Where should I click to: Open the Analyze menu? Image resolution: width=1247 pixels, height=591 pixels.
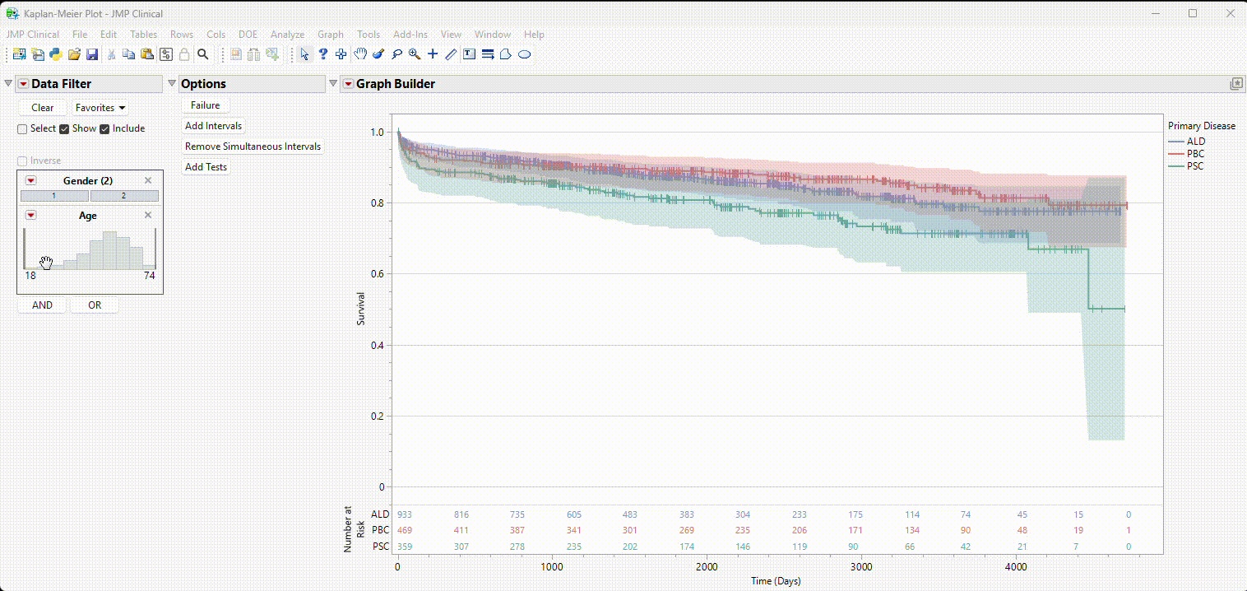(x=287, y=35)
